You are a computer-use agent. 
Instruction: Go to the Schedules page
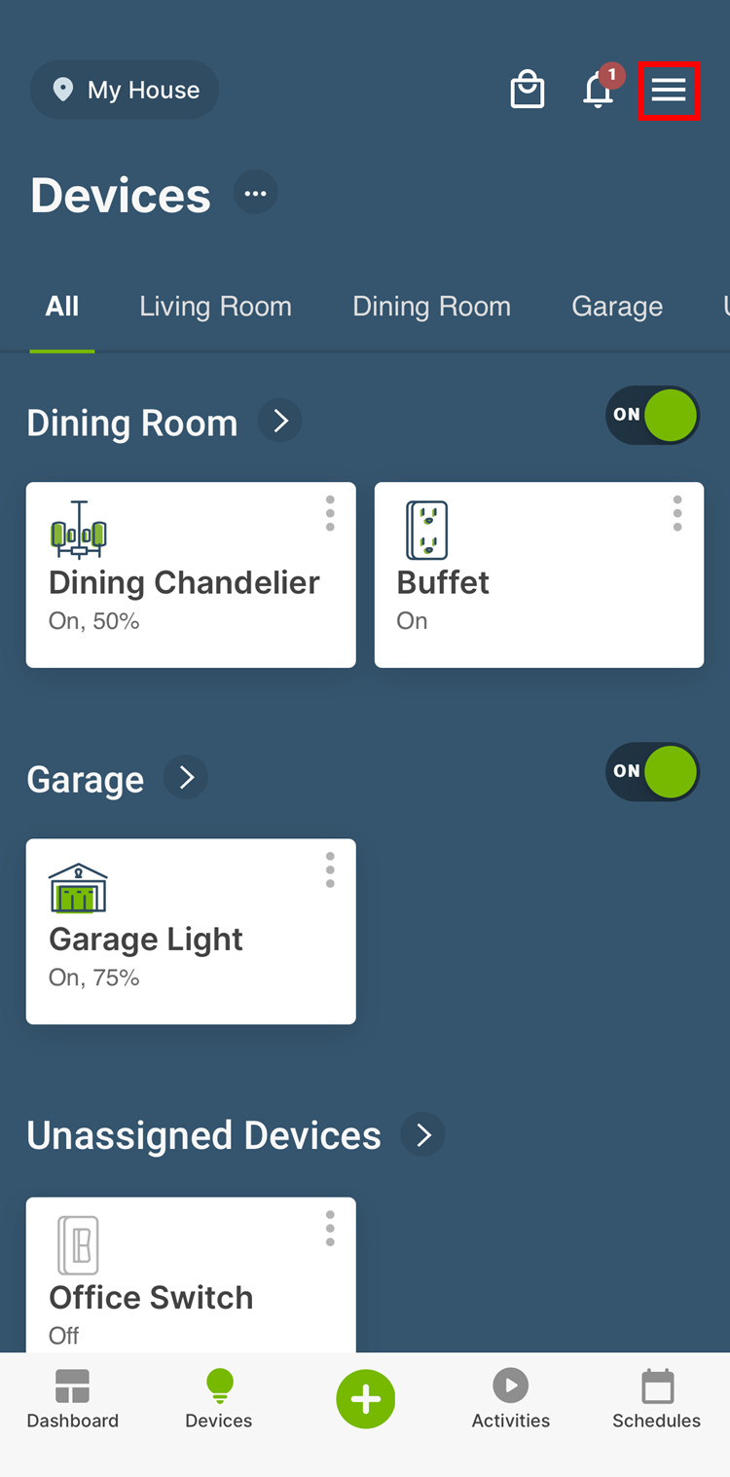pyautogui.click(x=656, y=1399)
